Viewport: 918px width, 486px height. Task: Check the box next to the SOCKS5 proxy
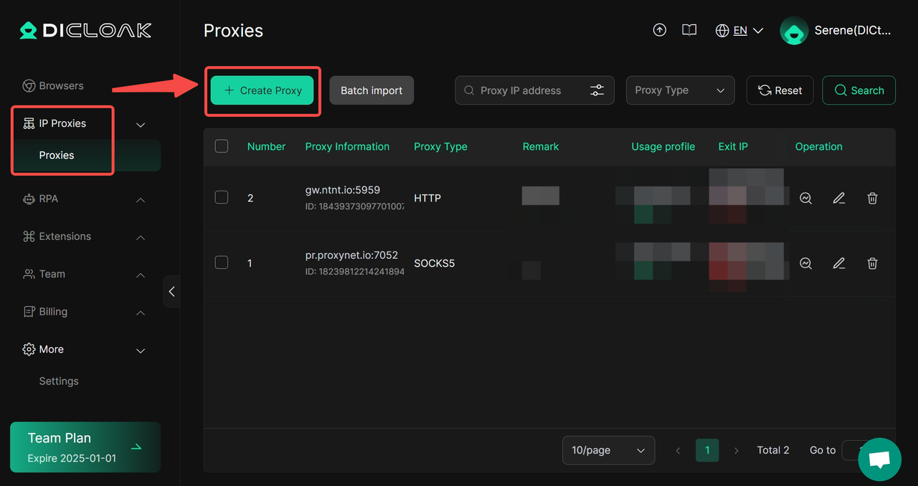click(222, 262)
